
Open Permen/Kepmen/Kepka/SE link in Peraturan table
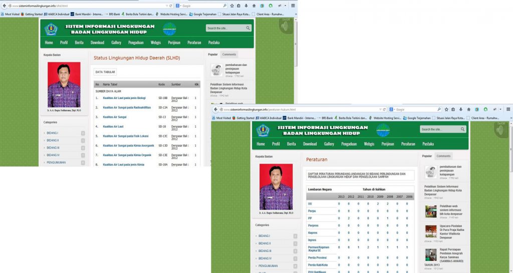319,249
